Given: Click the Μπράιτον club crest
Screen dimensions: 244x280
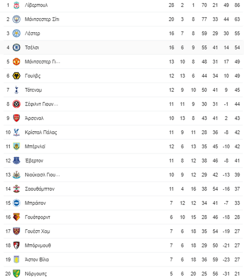Looking at the screenshot, I should tap(16, 203).
